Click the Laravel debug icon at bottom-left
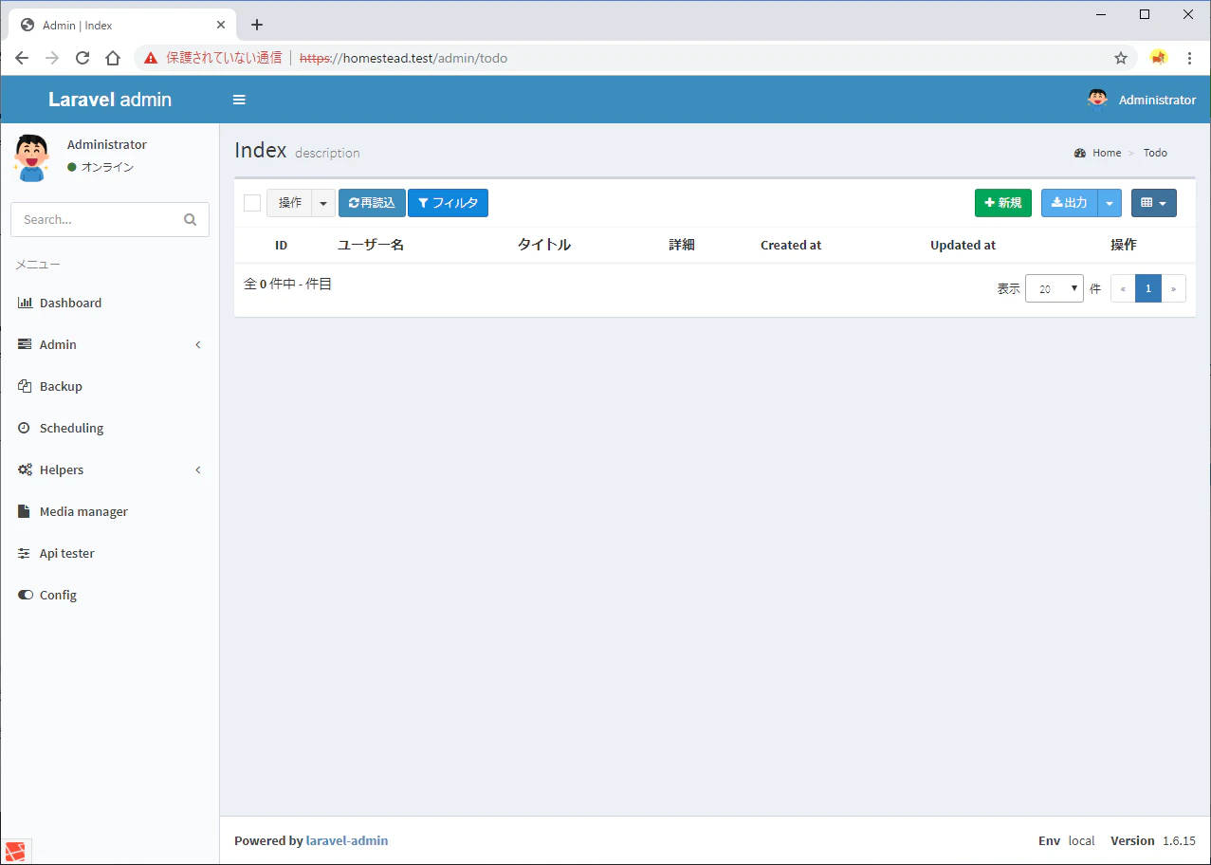This screenshot has width=1211, height=865. pyautogui.click(x=17, y=851)
